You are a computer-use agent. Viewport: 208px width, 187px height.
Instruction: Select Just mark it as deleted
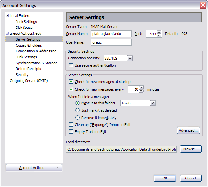click(x=77, y=110)
